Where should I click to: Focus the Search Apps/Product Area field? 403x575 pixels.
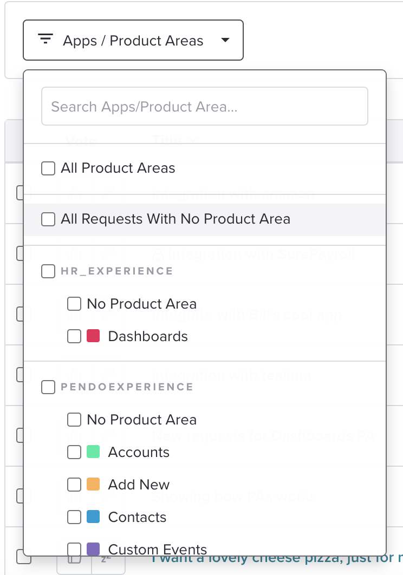pos(205,106)
